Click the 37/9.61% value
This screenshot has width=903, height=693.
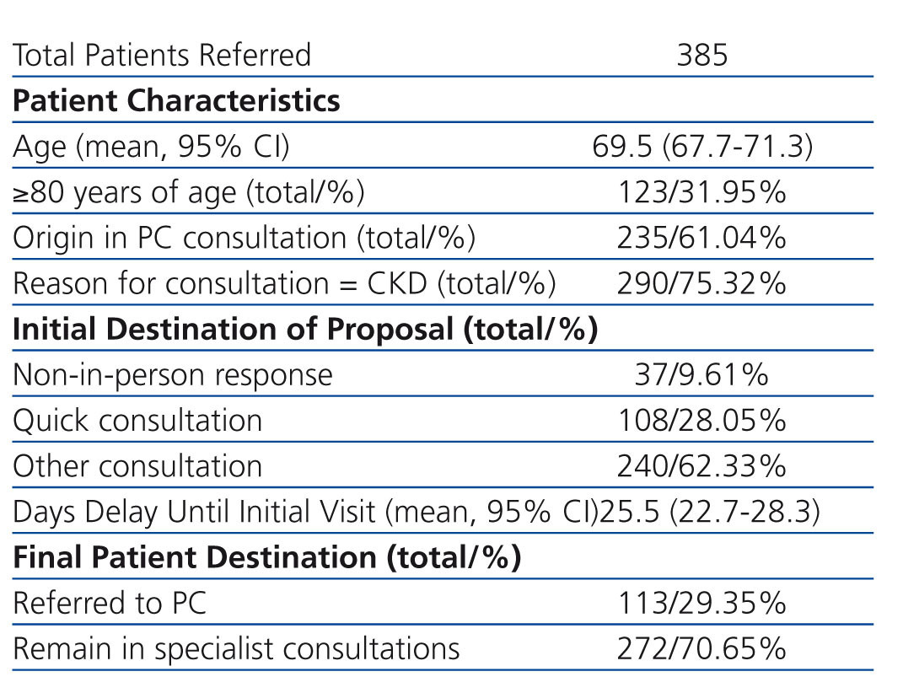[x=701, y=374]
